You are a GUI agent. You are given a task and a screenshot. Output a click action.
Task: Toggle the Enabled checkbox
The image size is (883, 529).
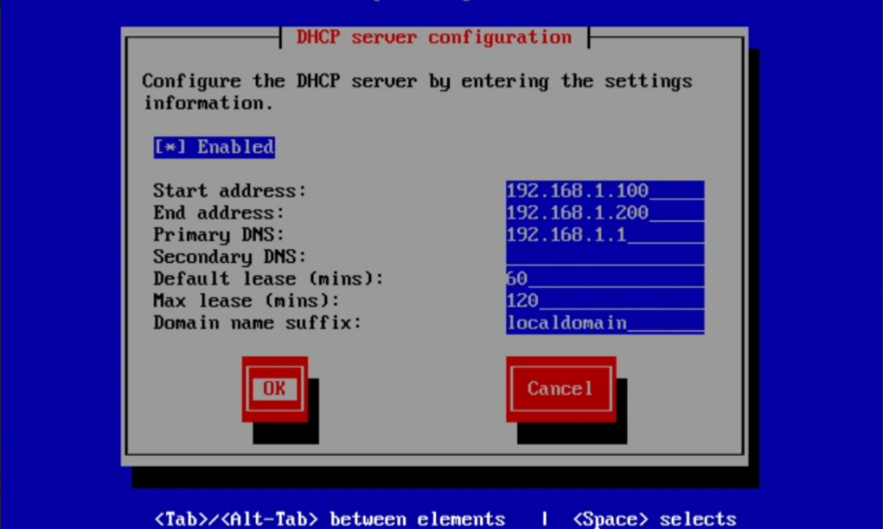click(214, 147)
